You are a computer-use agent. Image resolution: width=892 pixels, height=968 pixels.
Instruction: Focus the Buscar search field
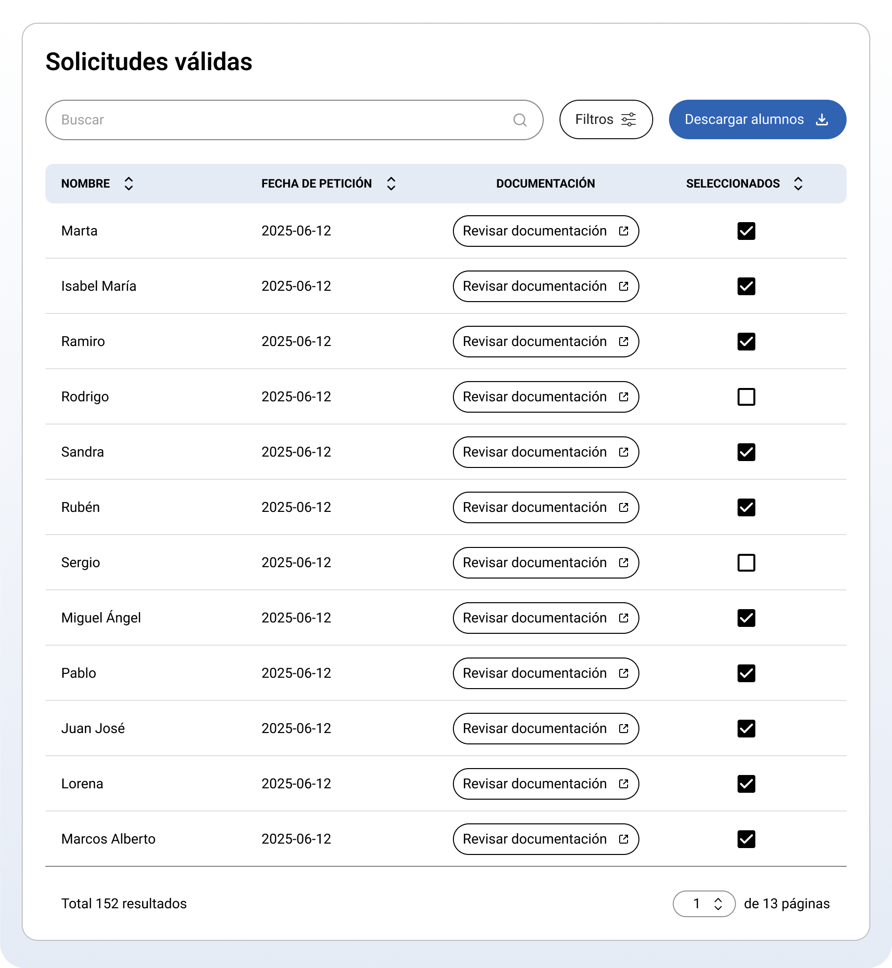point(281,120)
